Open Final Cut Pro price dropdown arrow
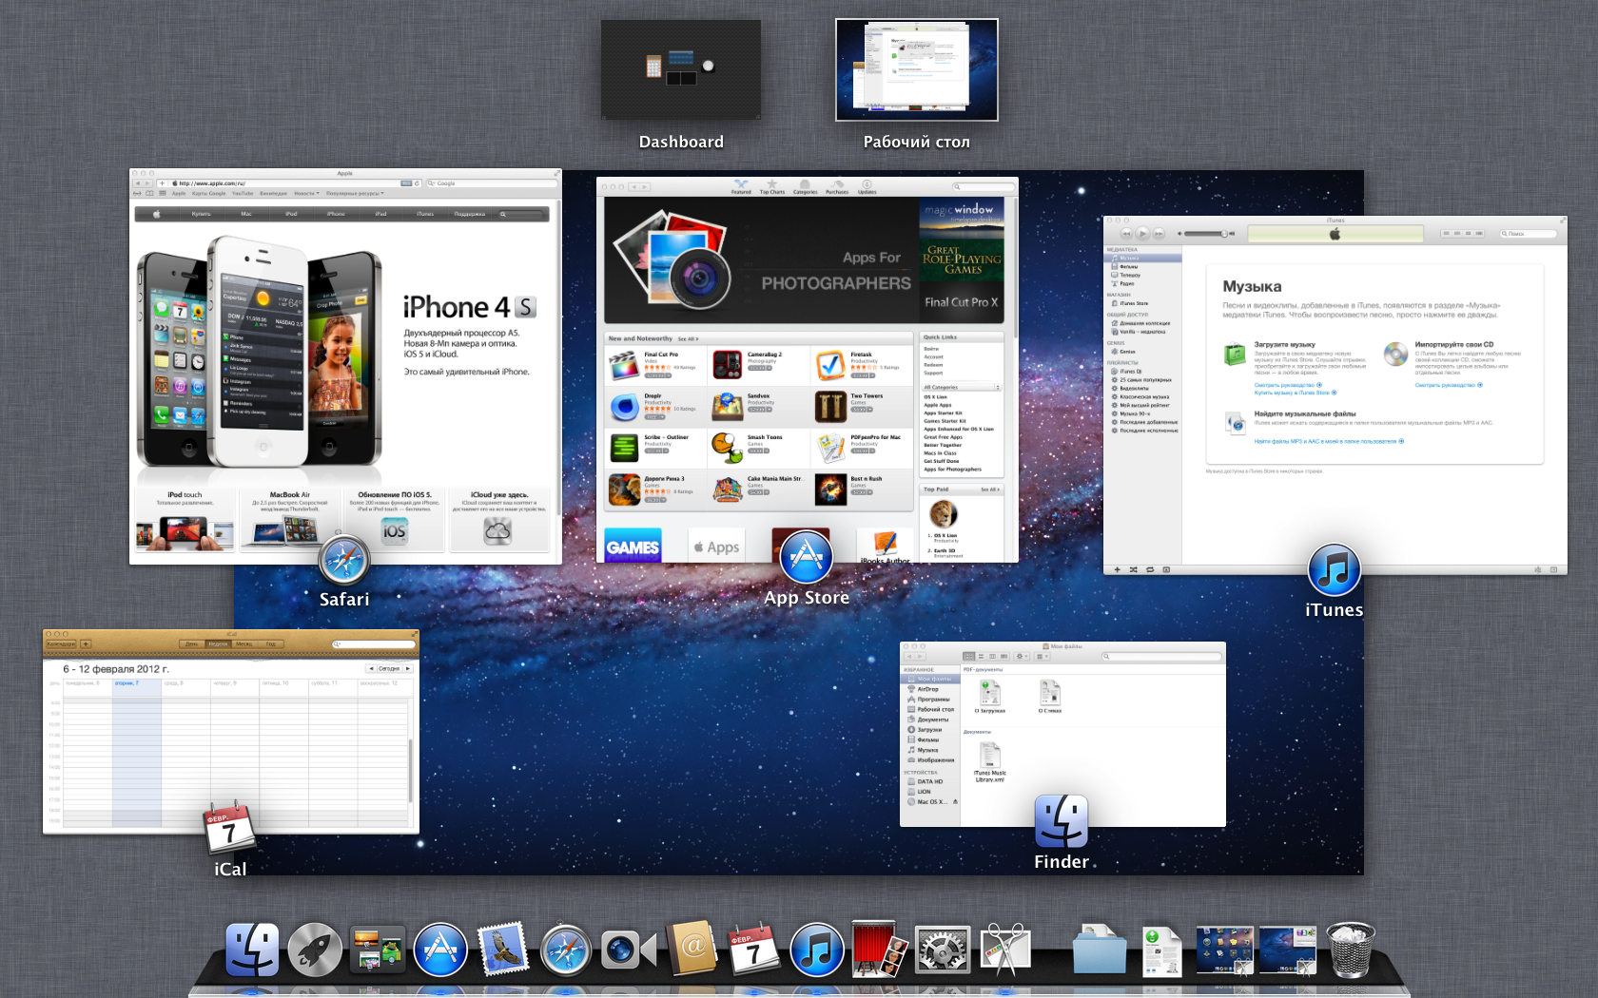Viewport: 1598px width, 998px height. pyautogui.click(x=667, y=375)
